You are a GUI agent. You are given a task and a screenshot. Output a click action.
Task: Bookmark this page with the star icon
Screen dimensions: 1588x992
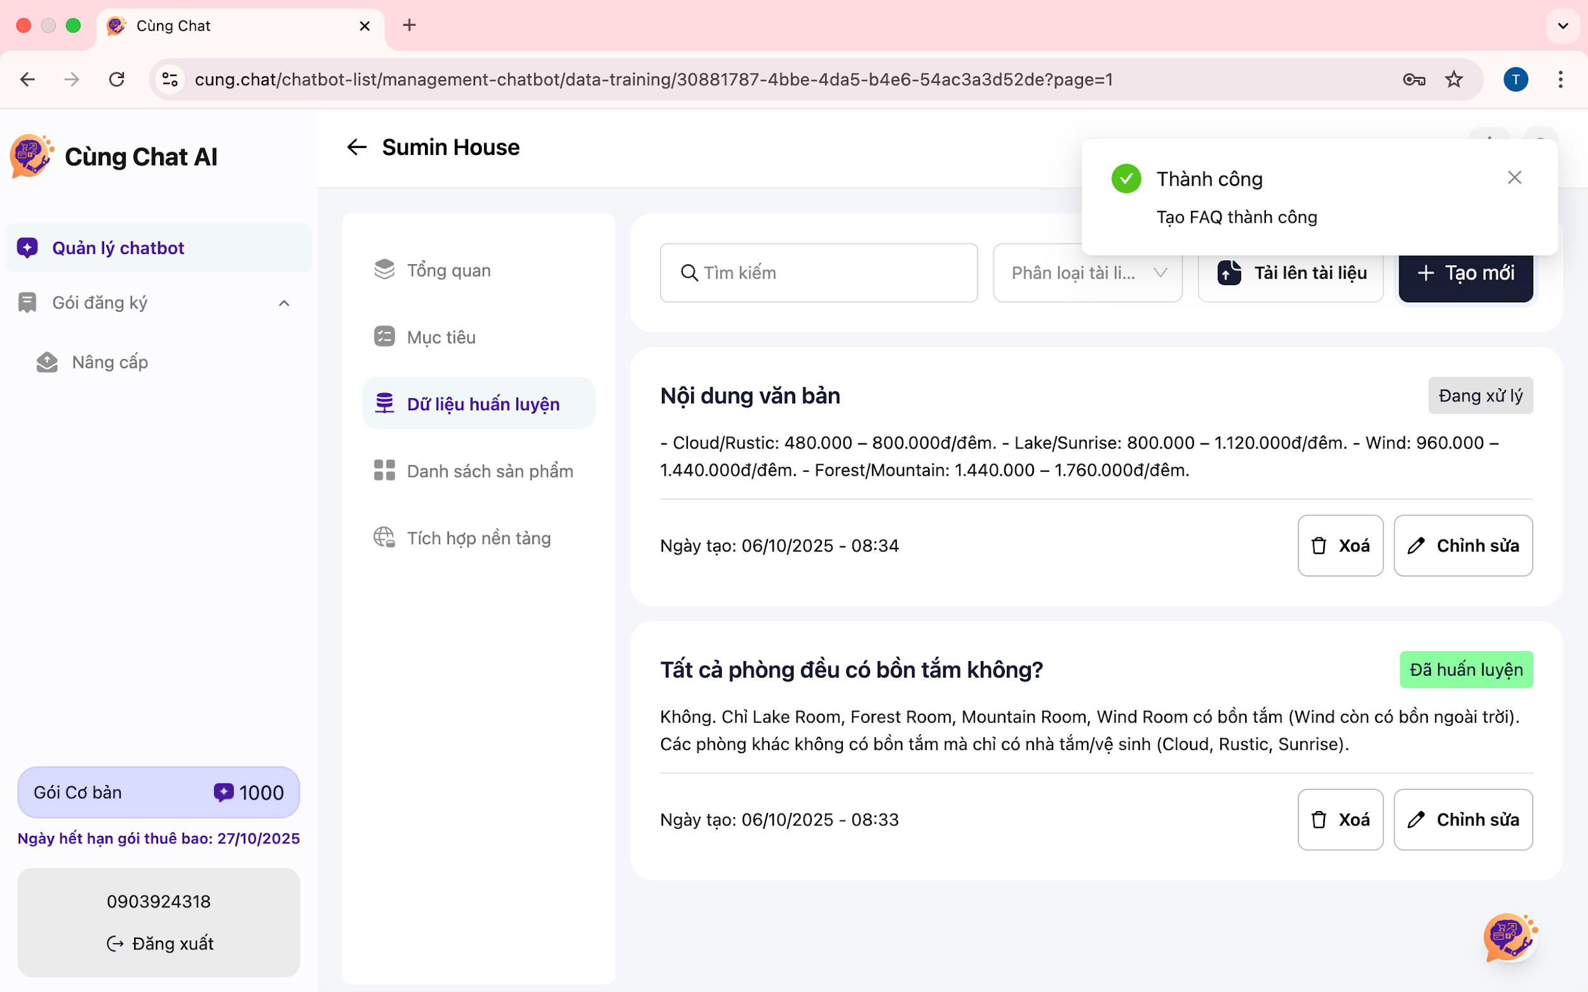1453,79
